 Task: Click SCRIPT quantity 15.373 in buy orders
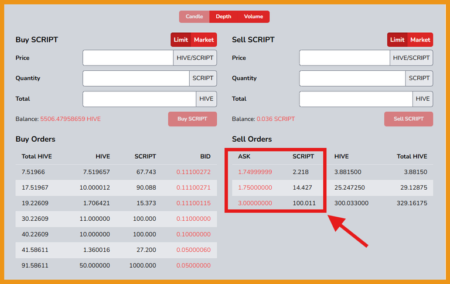point(146,203)
